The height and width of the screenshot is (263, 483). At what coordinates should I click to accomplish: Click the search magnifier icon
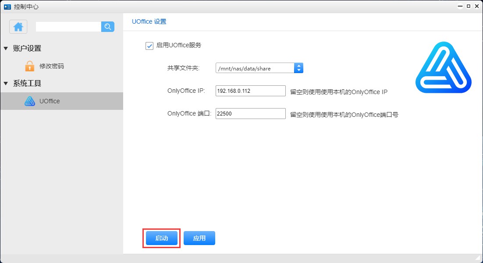point(107,27)
